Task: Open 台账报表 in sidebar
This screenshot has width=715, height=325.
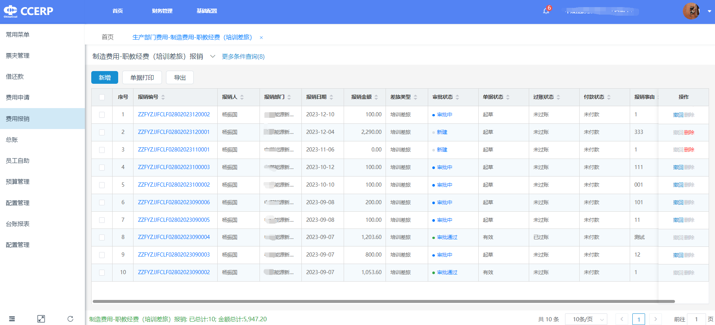Action: point(42,224)
